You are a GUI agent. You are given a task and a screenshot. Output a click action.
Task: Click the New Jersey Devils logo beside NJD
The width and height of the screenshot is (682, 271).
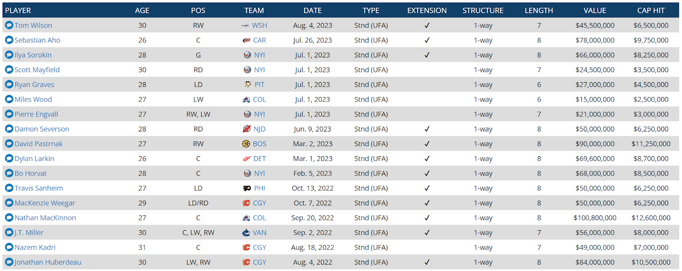(x=246, y=129)
